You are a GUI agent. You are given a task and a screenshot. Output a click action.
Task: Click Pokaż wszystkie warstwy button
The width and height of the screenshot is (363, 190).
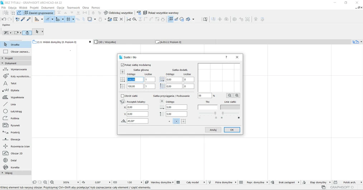161,13
